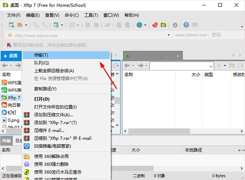Select the WPS表格 shortcut in local list
Screen dimensions: 245x180
[x=11, y=90]
